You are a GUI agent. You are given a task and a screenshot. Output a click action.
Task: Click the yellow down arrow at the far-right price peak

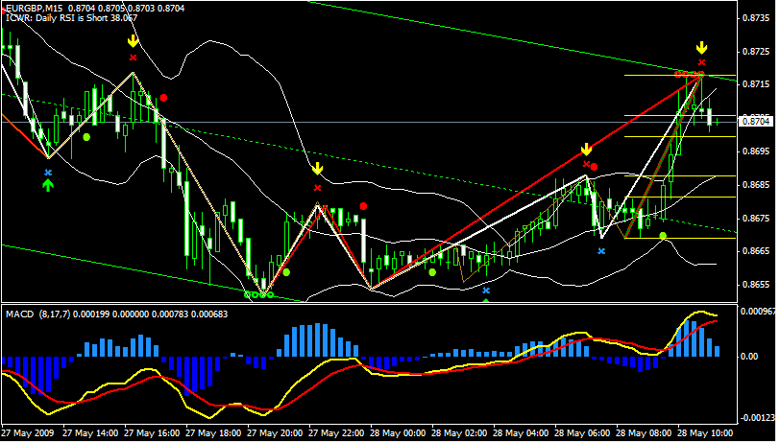point(702,47)
